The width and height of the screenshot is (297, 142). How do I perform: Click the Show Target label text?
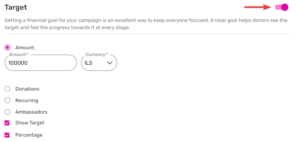[30, 123]
